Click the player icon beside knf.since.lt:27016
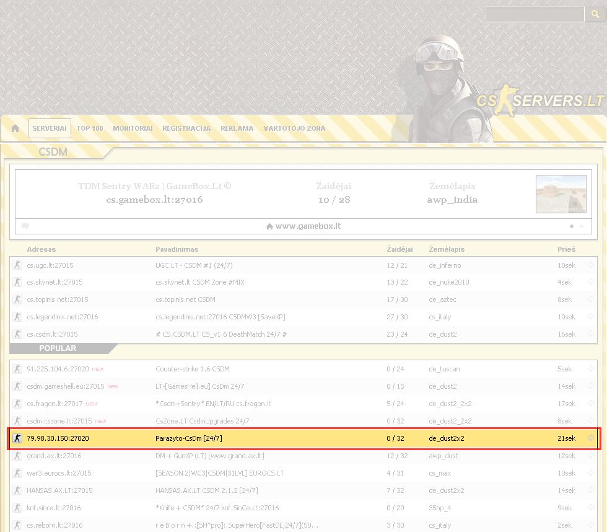The height and width of the screenshot is (532, 607). [17, 508]
